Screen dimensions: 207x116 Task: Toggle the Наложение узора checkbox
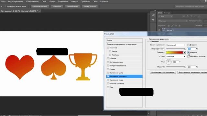point(108,80)
